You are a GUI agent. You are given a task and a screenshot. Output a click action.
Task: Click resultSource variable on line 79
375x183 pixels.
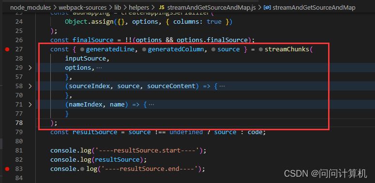[95, 132]
